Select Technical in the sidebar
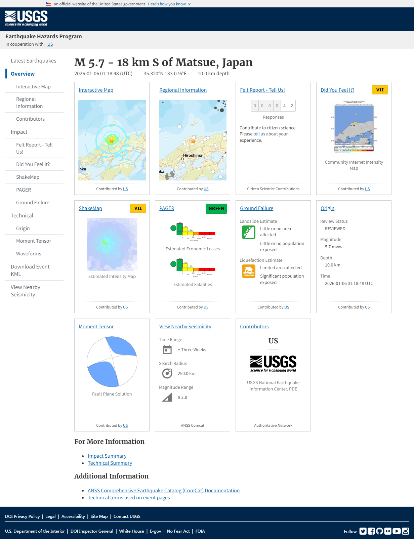 click(35, 216)
